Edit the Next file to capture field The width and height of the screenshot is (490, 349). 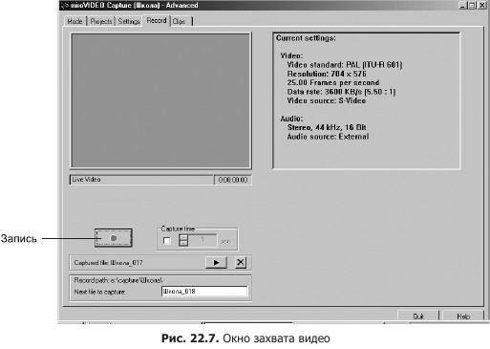click(x=204, y=292)
